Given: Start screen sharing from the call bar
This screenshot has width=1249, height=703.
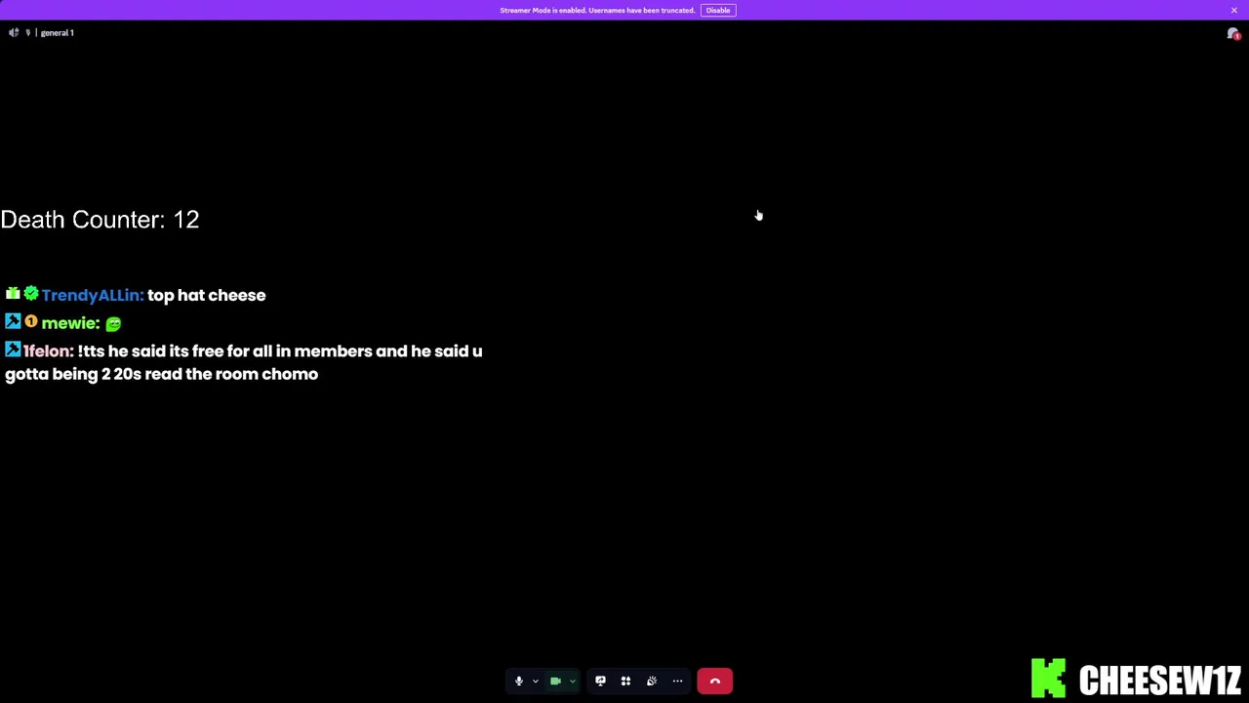Looking at the screenshot, I should click(x=600, y=682).
